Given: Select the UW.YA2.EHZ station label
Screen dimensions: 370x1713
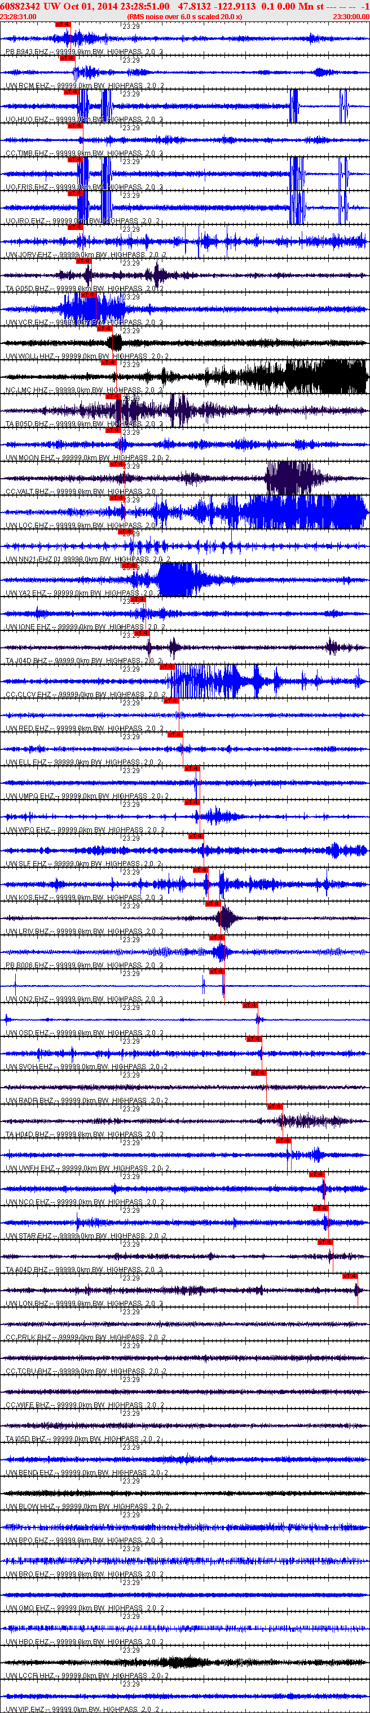Looking at the screenshot, I should pyautogui.click(x=82, y=593).
